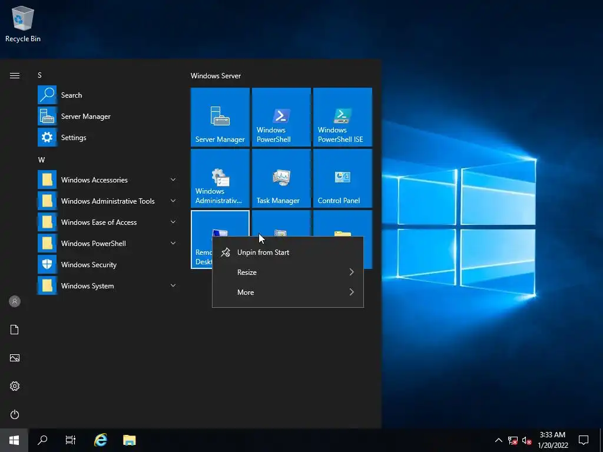Click the taskbar clock showing 3:33 AM

552,440
